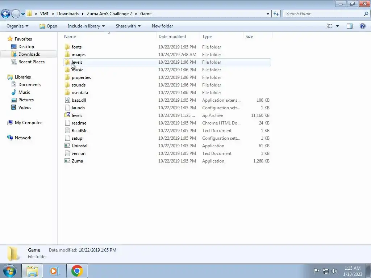Open the Share with menu
The height and width of the screenshot is (278, 371).
click(x=128, y=26)
